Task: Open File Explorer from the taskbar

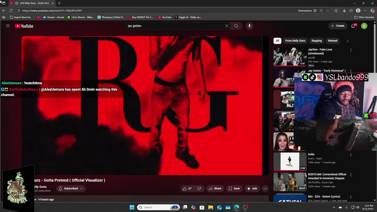Action: point(211,207)
